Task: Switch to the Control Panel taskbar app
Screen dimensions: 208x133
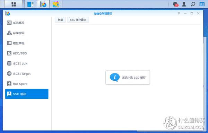Action: 31,4
